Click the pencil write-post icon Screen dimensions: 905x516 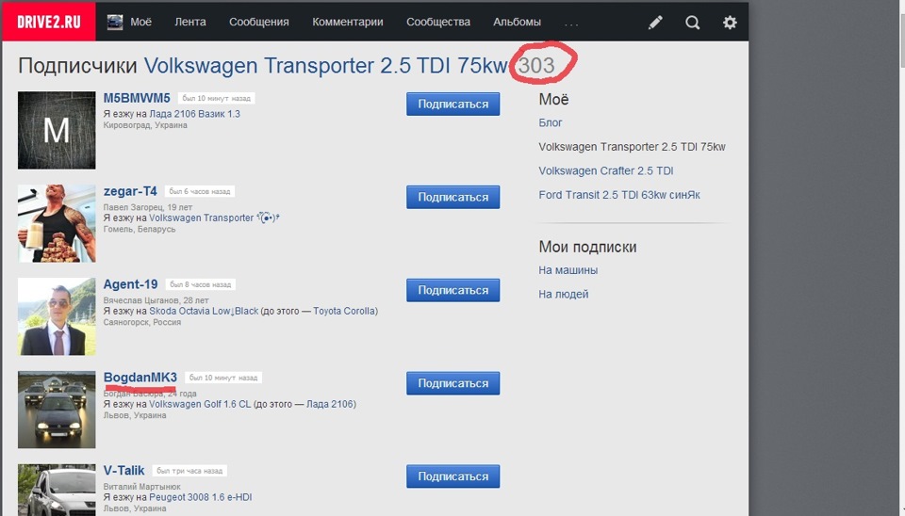pos(655,23)
